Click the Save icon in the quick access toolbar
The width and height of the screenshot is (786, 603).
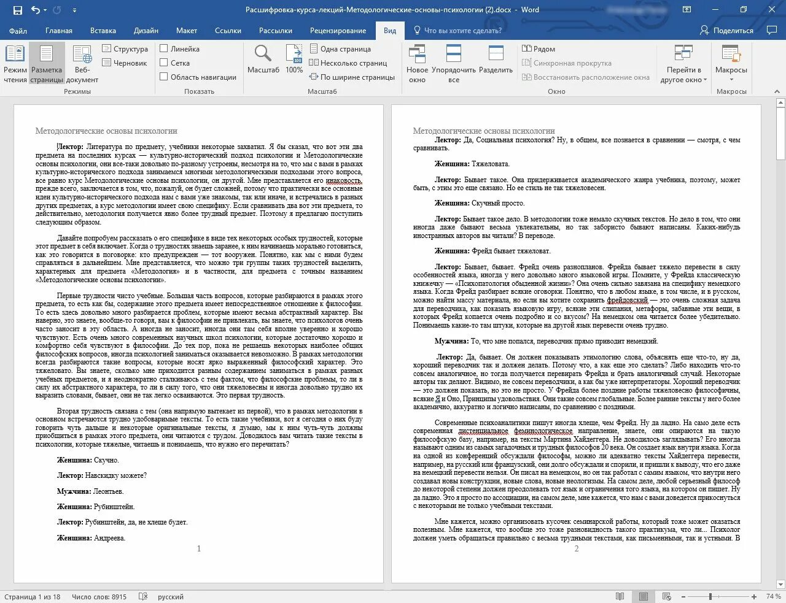click(18, 10)
